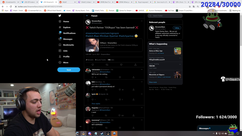Open the OGRoyce link preview card image
Screen dimensions: 242x136
(92, 45)
